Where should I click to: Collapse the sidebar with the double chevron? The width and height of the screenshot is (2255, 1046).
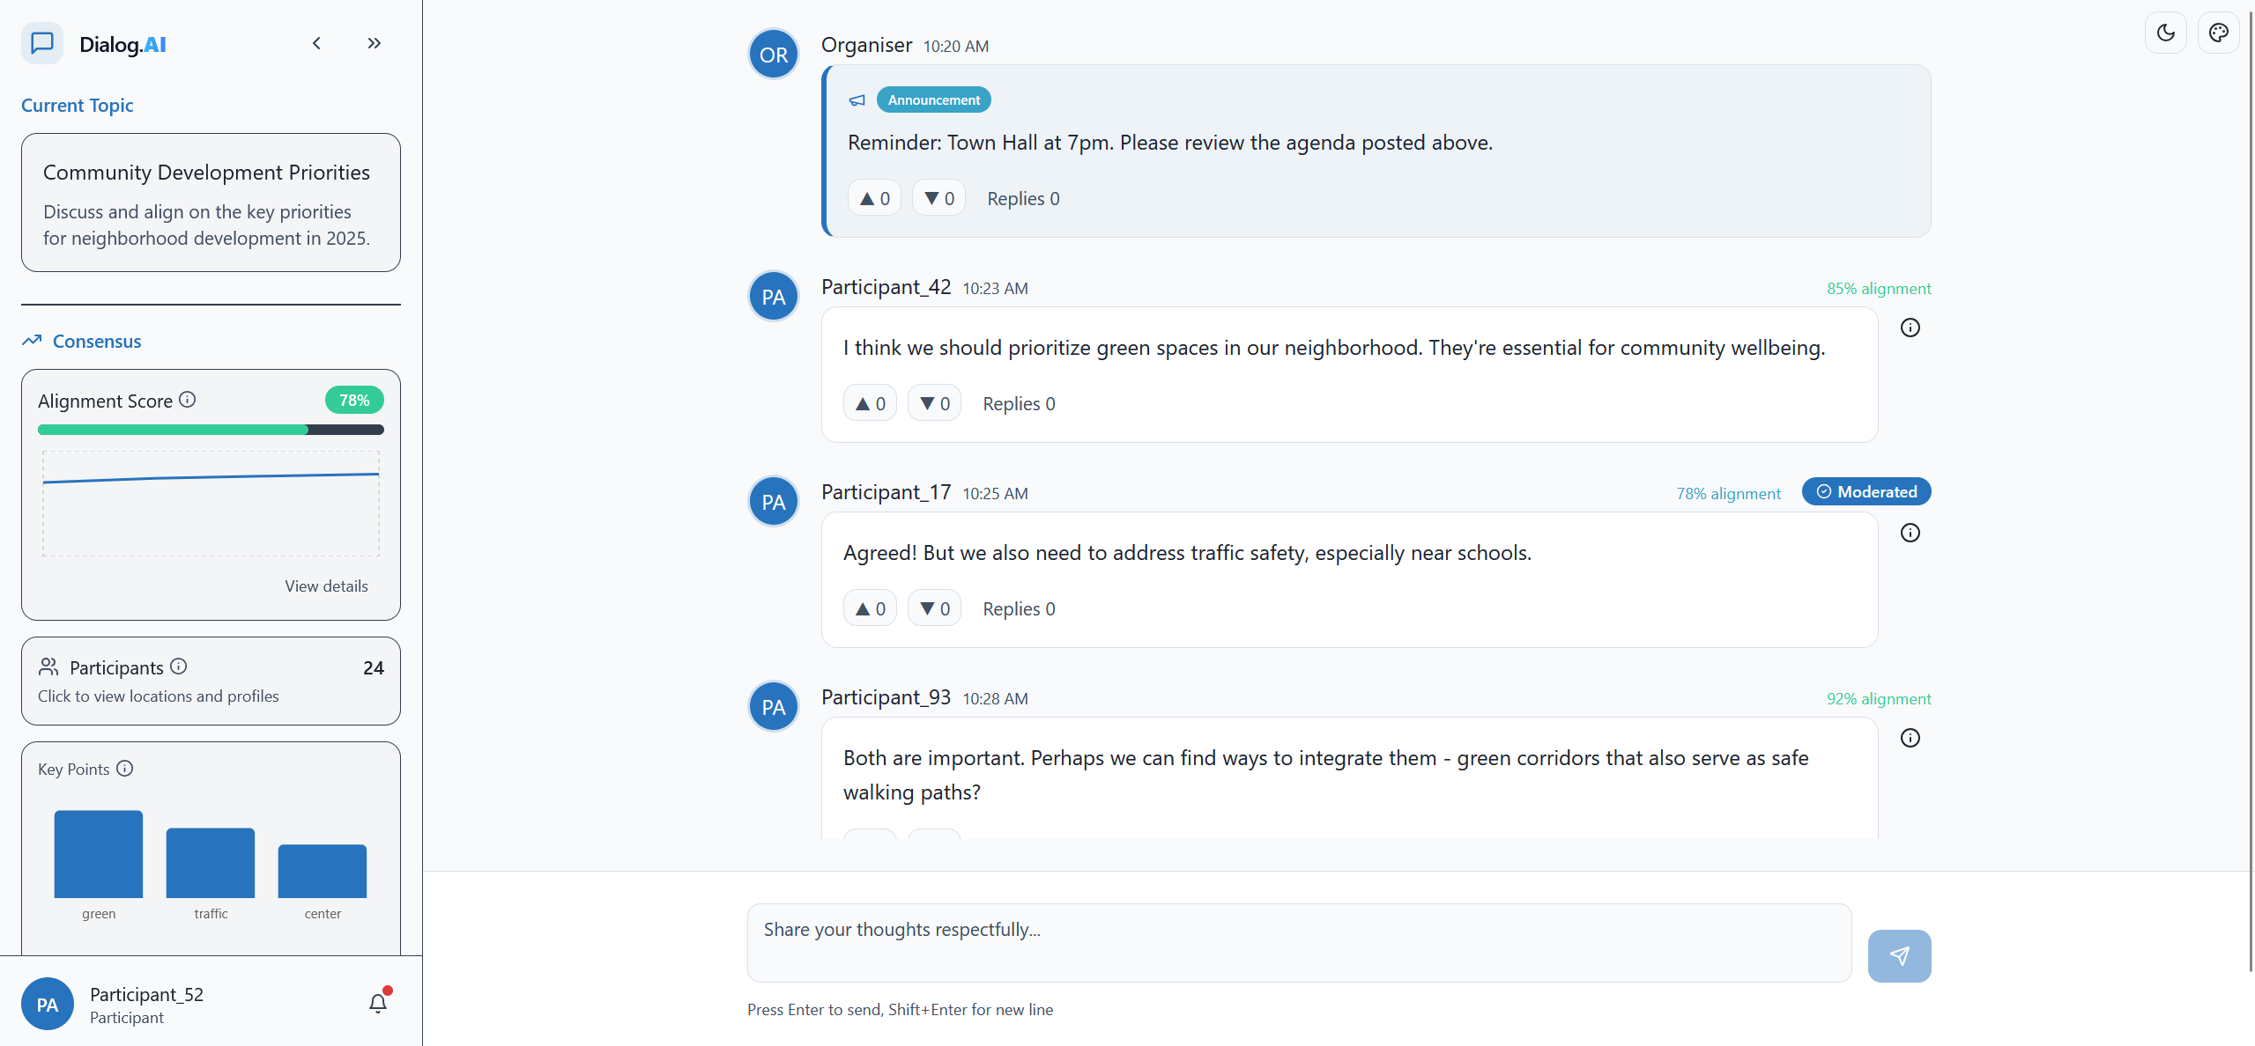[x=374, y=42]
